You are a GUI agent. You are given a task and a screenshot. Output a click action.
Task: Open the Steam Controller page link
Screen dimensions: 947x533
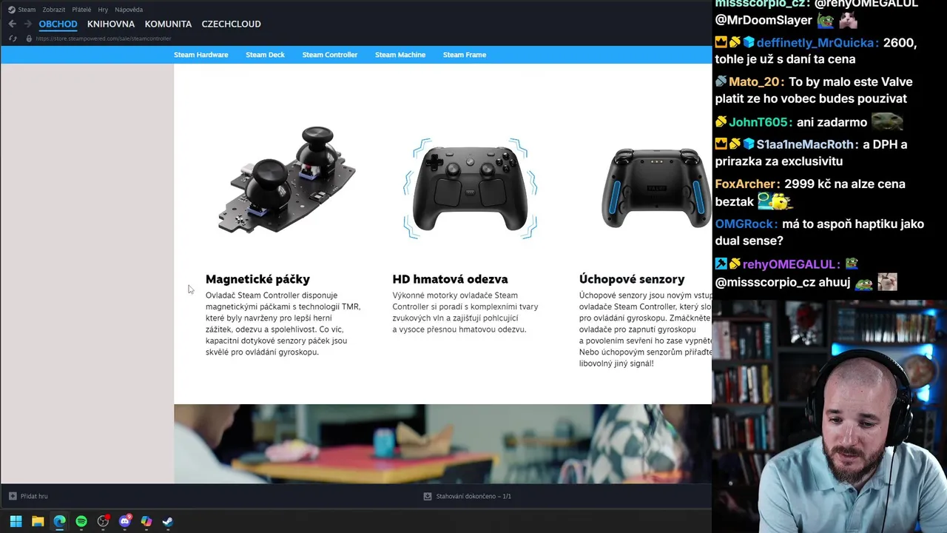click(330, 55)
